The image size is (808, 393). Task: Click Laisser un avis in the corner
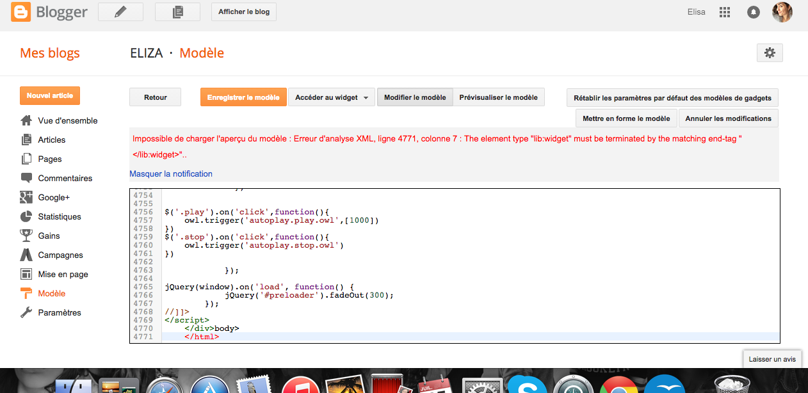(772, 359)
